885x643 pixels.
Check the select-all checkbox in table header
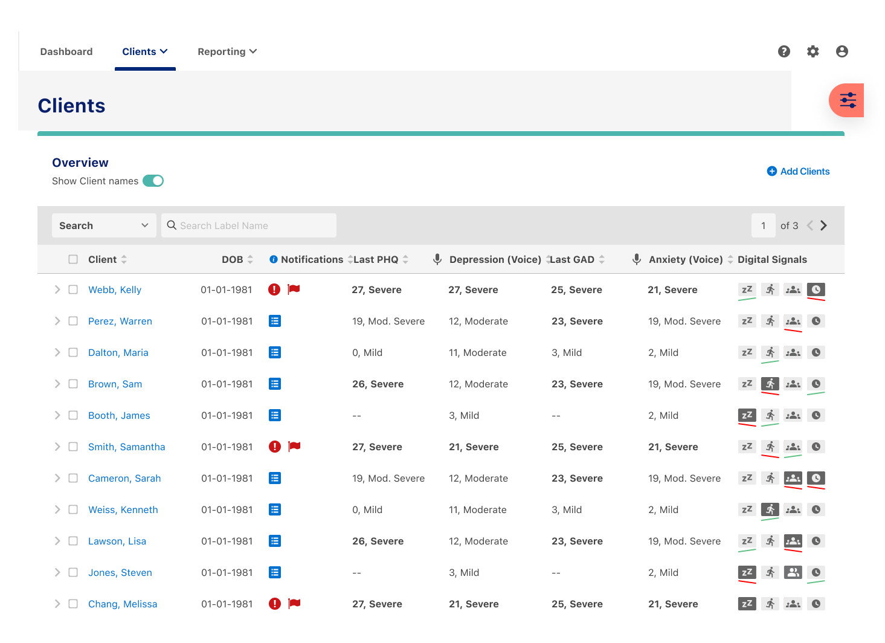point(73,259)
